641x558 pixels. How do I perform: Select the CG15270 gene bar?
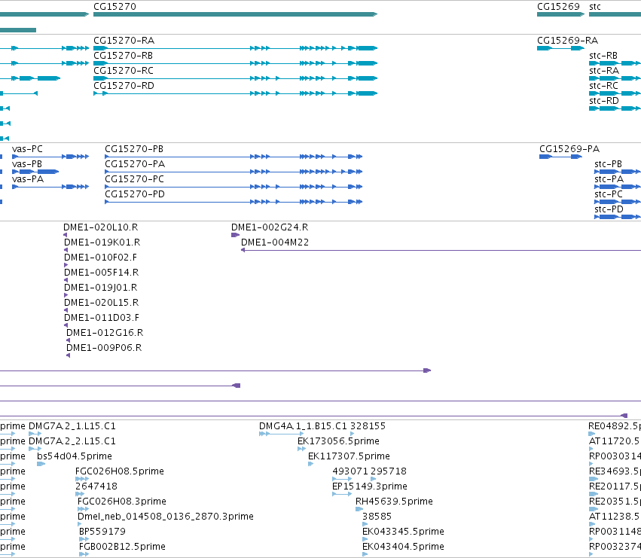235,14
